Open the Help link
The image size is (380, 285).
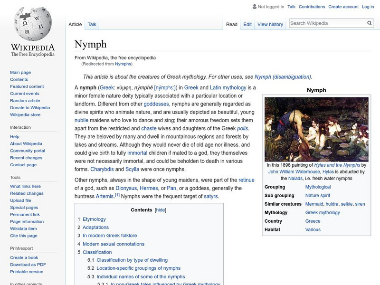click(15, 136)
